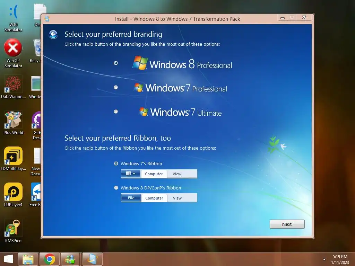Open the KMSPico desktop shortcut
Screen dimensions: 355x266
[x=13, y=231]
